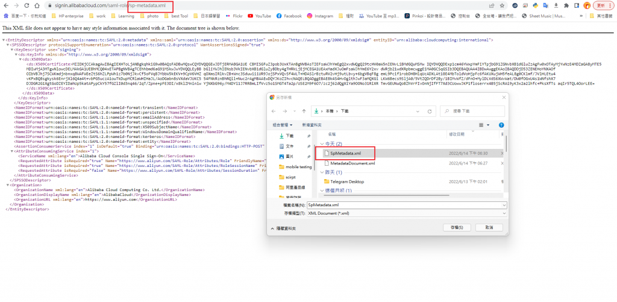The image size is (617, 302).
Task: Click the browser forward arrow
Action: (x=16, y=5)
